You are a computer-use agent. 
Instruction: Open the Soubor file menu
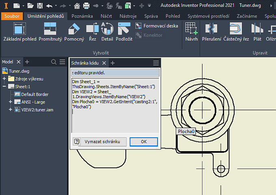12,16
